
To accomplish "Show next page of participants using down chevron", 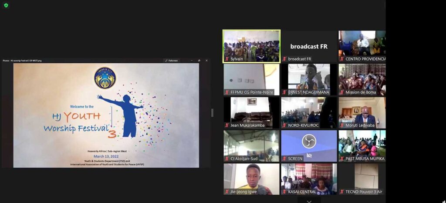I will 309,201.
